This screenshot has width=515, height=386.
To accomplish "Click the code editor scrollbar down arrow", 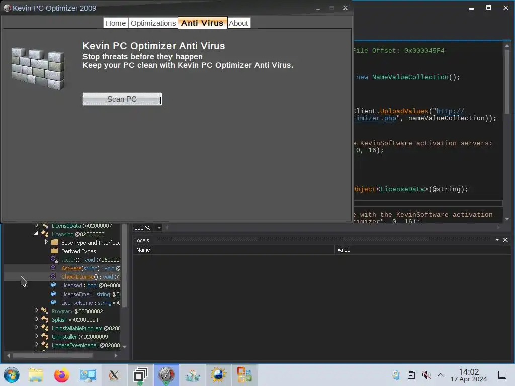I will click(507, 219).
